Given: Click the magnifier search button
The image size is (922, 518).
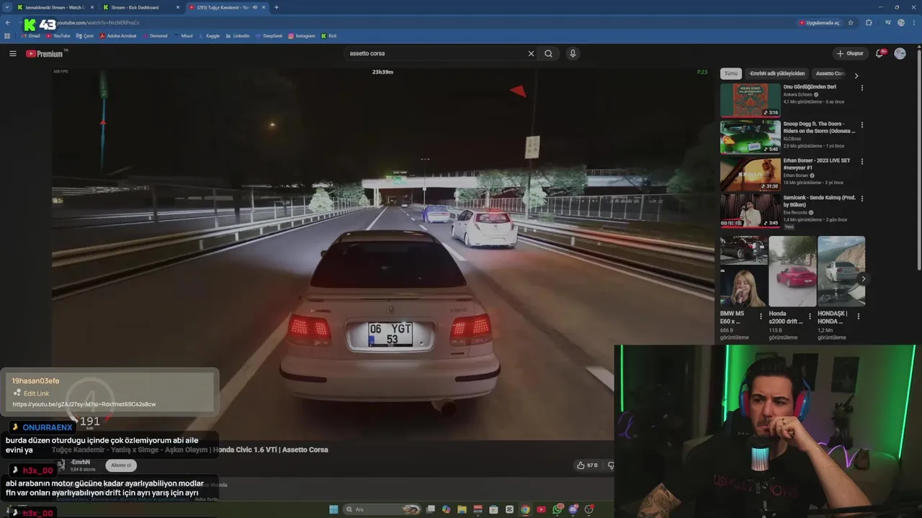Looking at the screenshot, I should point(549,53).
